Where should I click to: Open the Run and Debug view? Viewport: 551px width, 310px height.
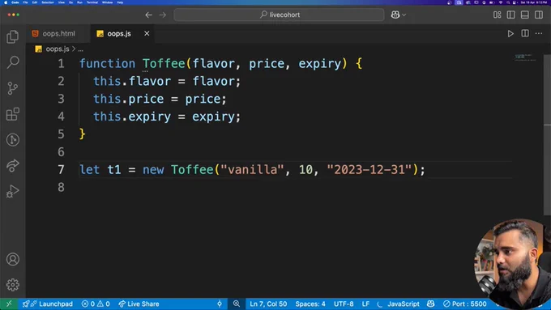(x=13, y=191)
